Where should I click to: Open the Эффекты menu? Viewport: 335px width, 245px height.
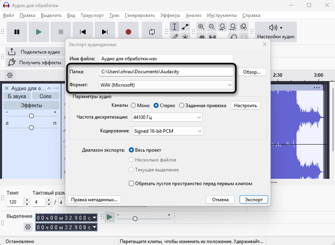[x=170, y=15]
